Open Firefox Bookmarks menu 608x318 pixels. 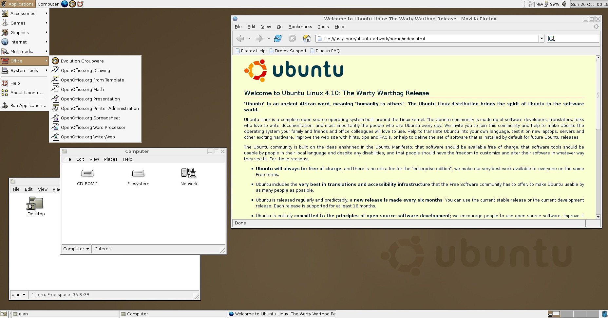300,27
